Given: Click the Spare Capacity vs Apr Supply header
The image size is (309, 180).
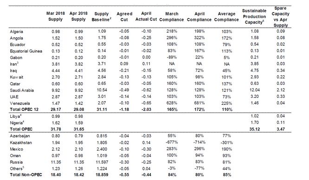Looking at the screenshot, I should pyautogui.click(x=280, y=17).
